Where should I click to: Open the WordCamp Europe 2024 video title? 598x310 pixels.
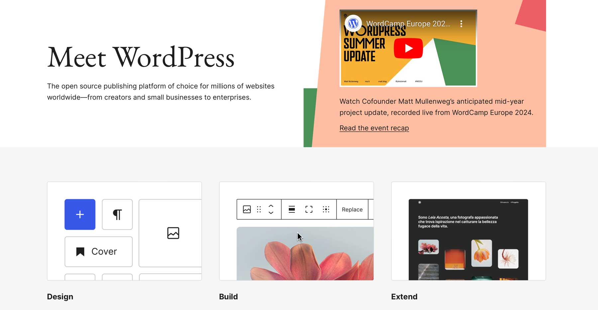point(408,24)
